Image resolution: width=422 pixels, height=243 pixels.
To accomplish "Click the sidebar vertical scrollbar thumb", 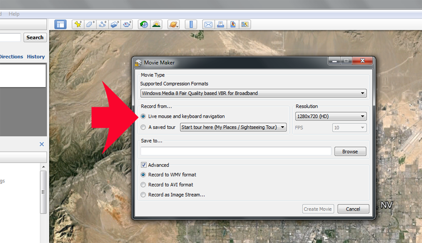I will [x=43, y=192].
